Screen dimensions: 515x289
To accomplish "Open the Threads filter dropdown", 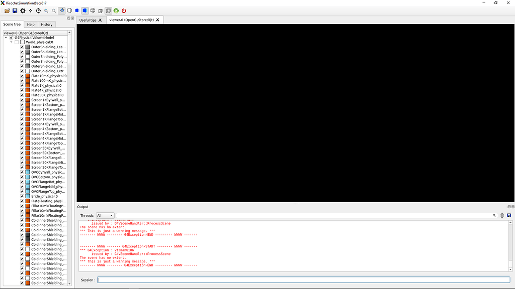I will [105, 215].
